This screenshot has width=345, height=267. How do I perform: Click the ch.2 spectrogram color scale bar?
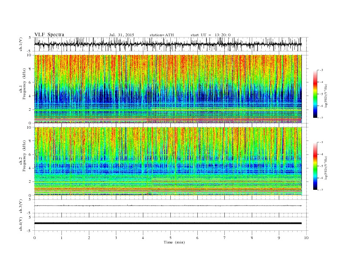(x=315, y=166)
